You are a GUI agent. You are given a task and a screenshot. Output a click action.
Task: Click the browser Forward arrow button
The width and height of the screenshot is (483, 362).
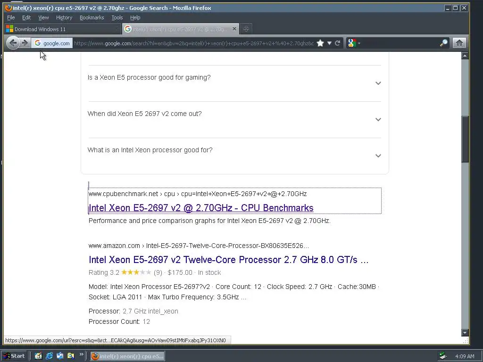tap(25, 43)
